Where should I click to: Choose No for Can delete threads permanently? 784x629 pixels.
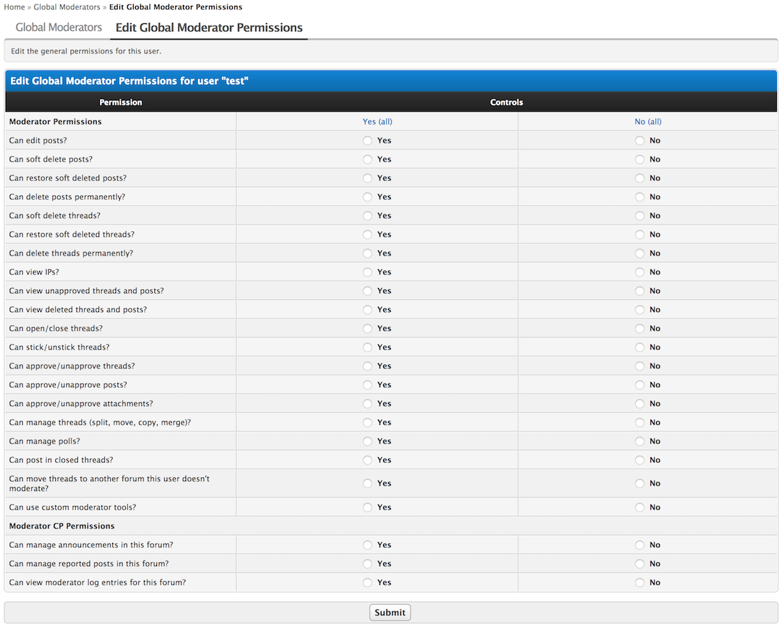coord(640,254)
